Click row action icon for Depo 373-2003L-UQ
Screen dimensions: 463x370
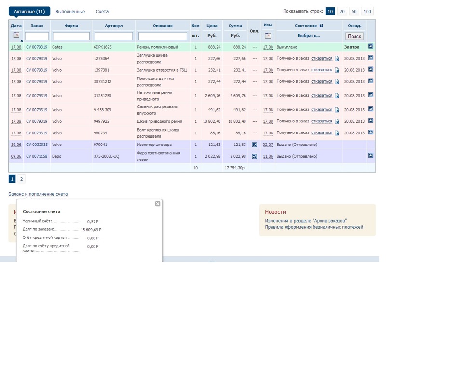pyautogui.click(x=371, y=155)
